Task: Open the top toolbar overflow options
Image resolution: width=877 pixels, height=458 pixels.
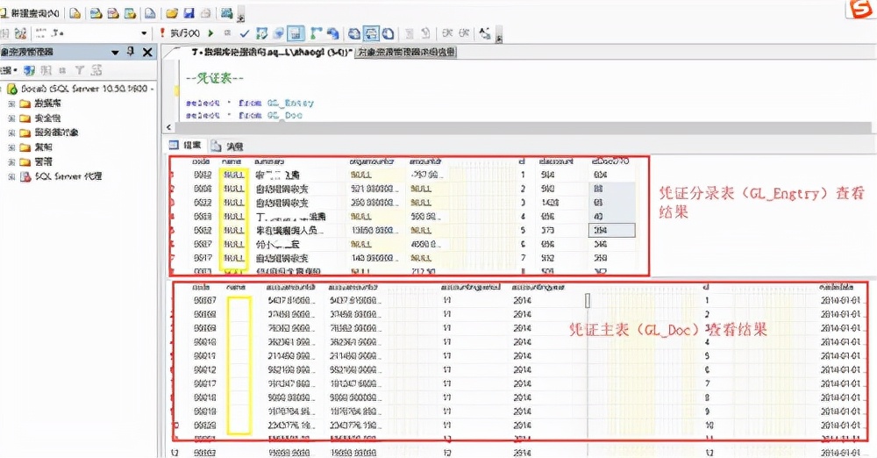Action: coord(241,15)
